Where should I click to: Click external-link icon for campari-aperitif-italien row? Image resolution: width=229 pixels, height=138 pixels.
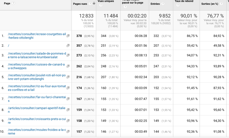click(68, 110)
